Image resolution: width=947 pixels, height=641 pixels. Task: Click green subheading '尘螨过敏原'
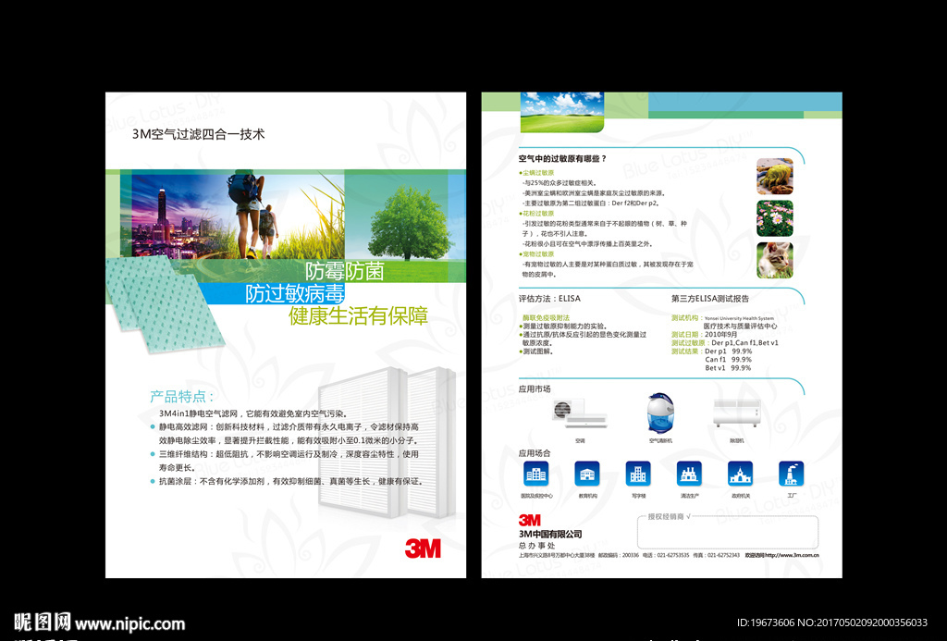[538, 173]
